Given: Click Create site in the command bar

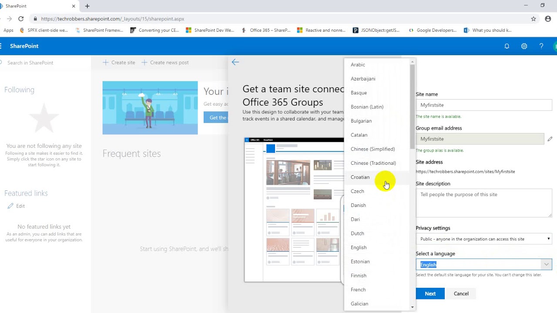Looking at the screenshot, I should 119,63.
